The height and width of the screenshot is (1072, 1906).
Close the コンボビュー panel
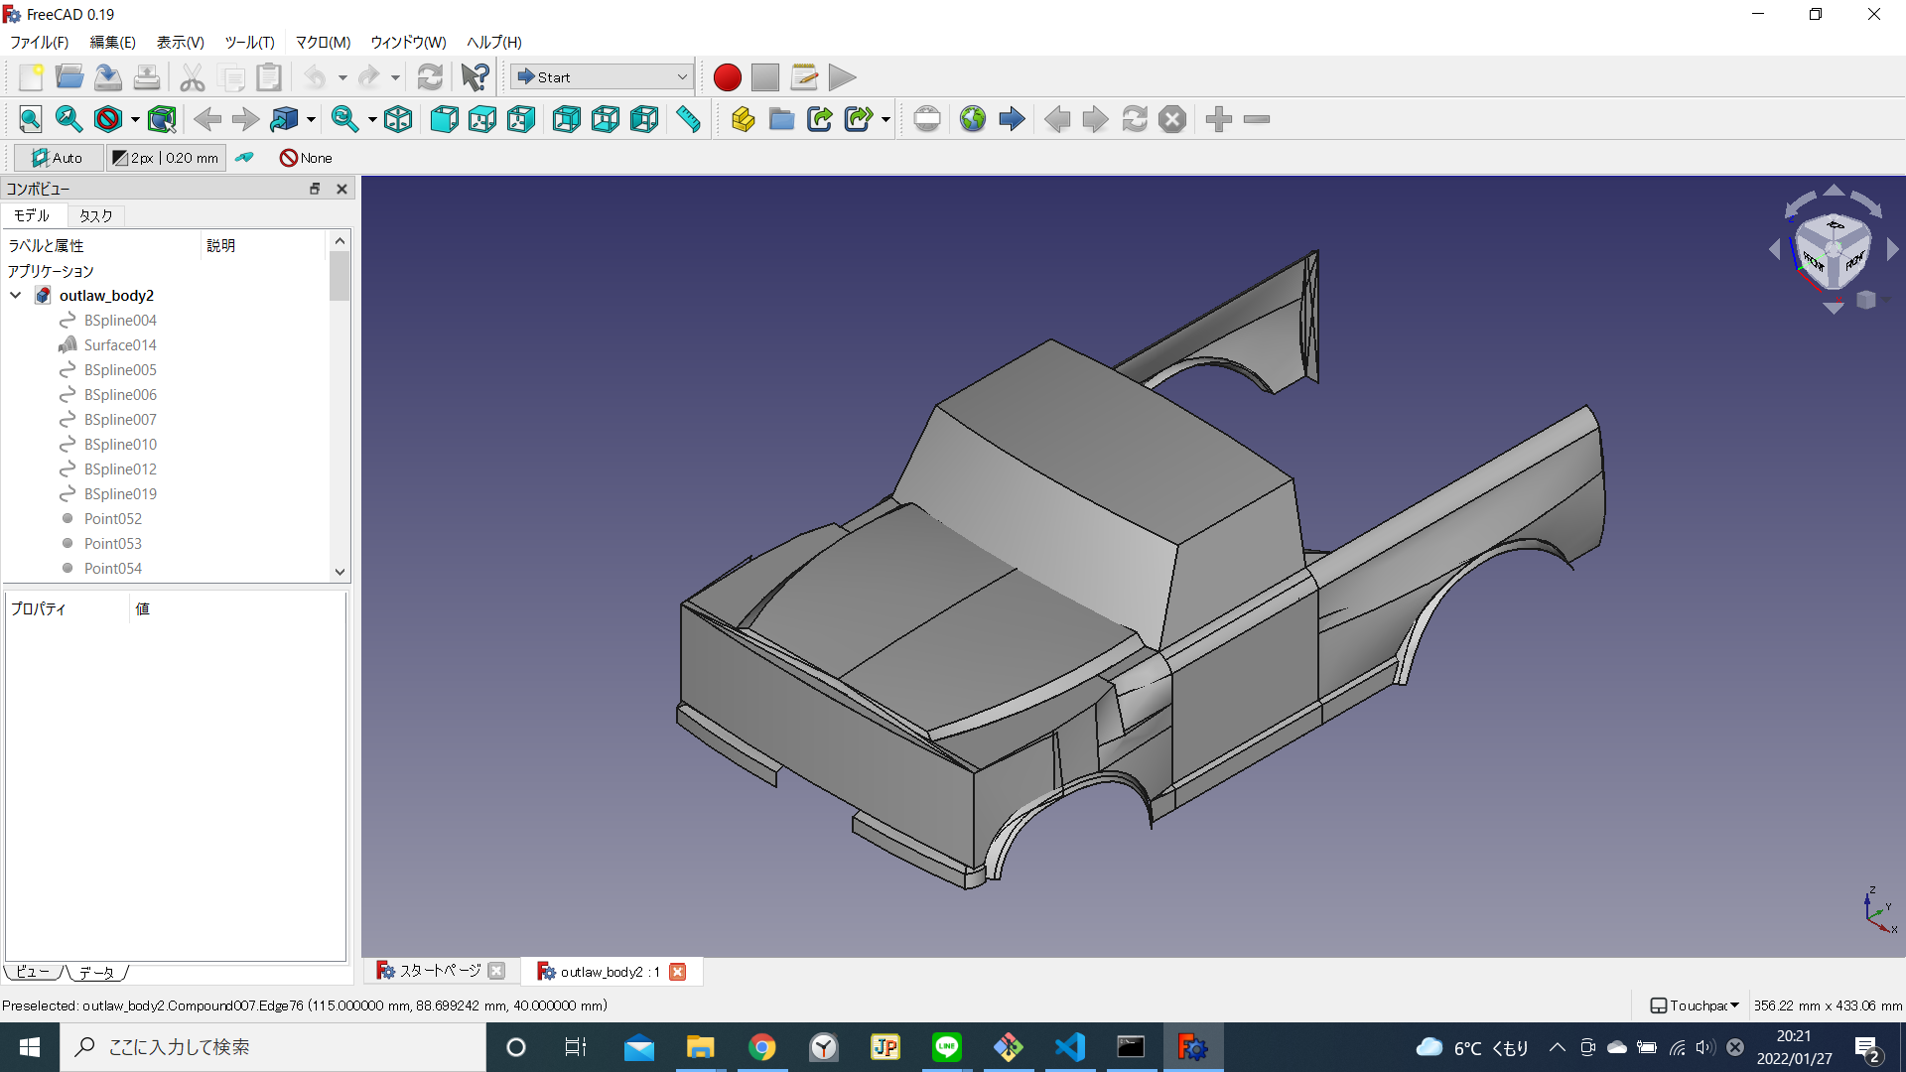pyautogui.click(x=341, y=189)
